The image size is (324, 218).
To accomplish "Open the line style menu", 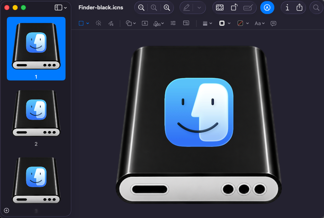I will (205, 23).
